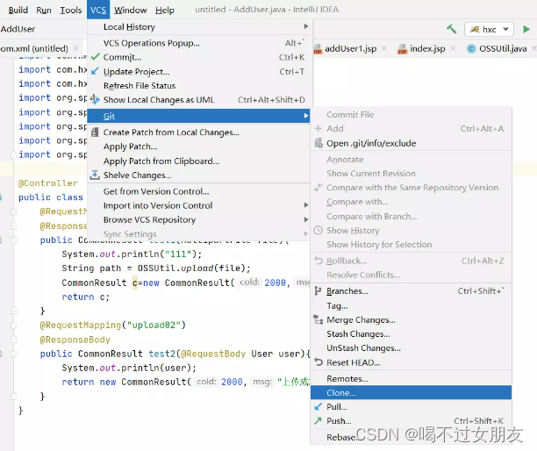This screenshot has width=537, height=451.
Task: Click the Show Local Changes as UML icon
Action: pyautogui.click(x=95, y=100)
